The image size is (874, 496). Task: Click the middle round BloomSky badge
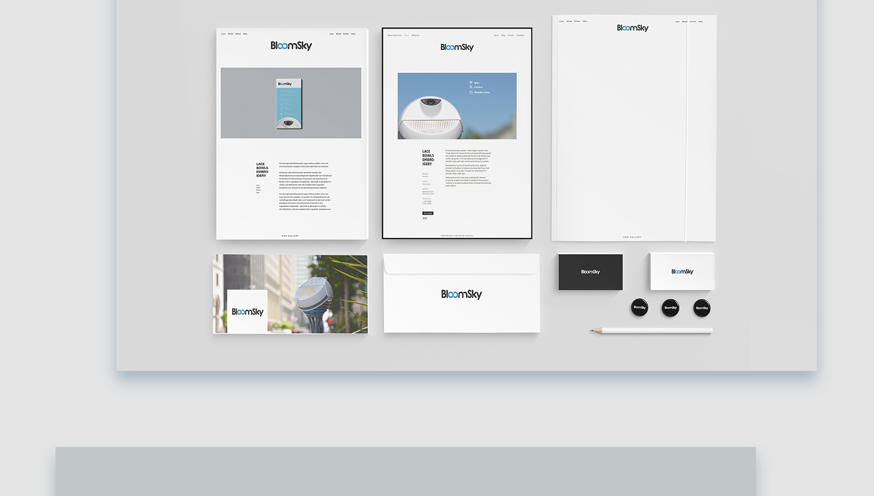click(671, 308)
